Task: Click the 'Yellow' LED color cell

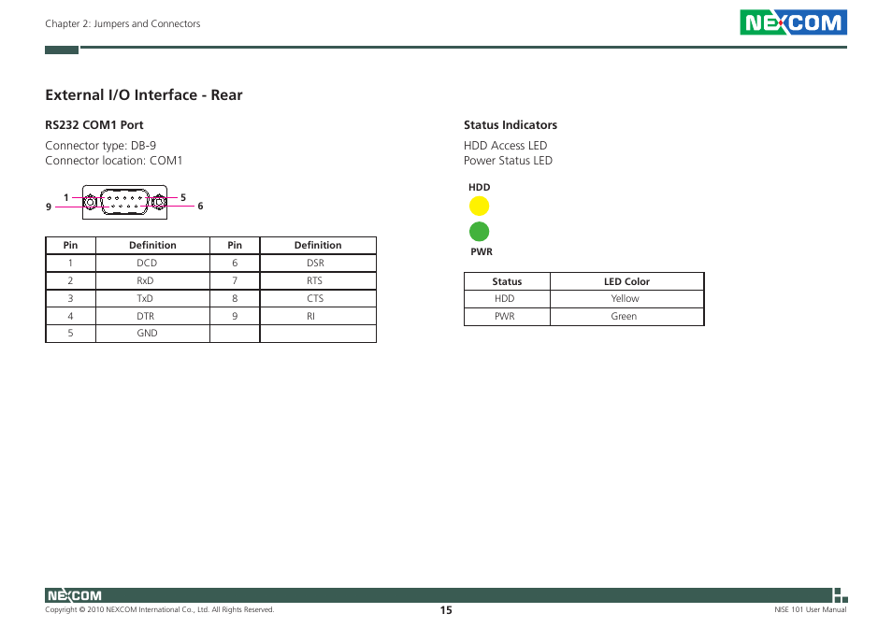Action: [626, 299]
